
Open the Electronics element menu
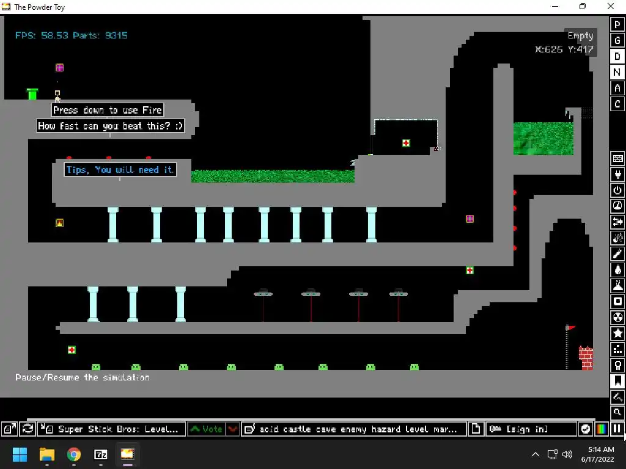(617, 174)
